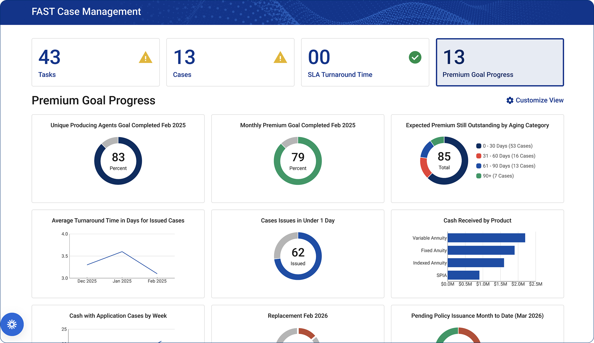Open Customize View settings
This screenshot has height=343, width=594.
click(x=535, y=100)
